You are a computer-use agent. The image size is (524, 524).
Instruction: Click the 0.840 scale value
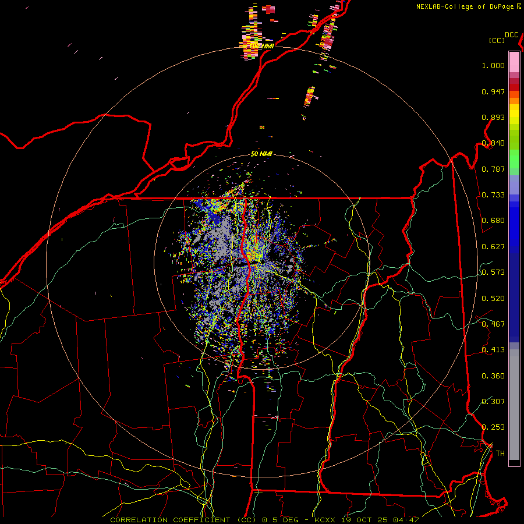493,143
